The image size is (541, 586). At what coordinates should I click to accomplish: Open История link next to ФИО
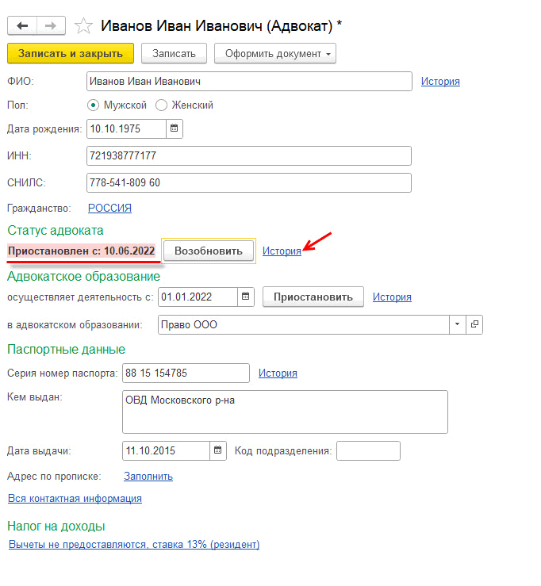440,81
